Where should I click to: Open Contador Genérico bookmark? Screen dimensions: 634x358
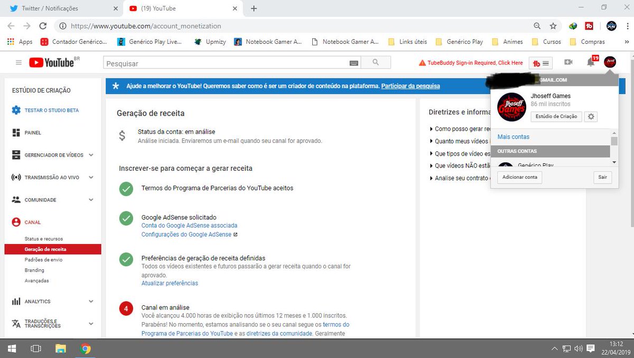pos(73,42)
